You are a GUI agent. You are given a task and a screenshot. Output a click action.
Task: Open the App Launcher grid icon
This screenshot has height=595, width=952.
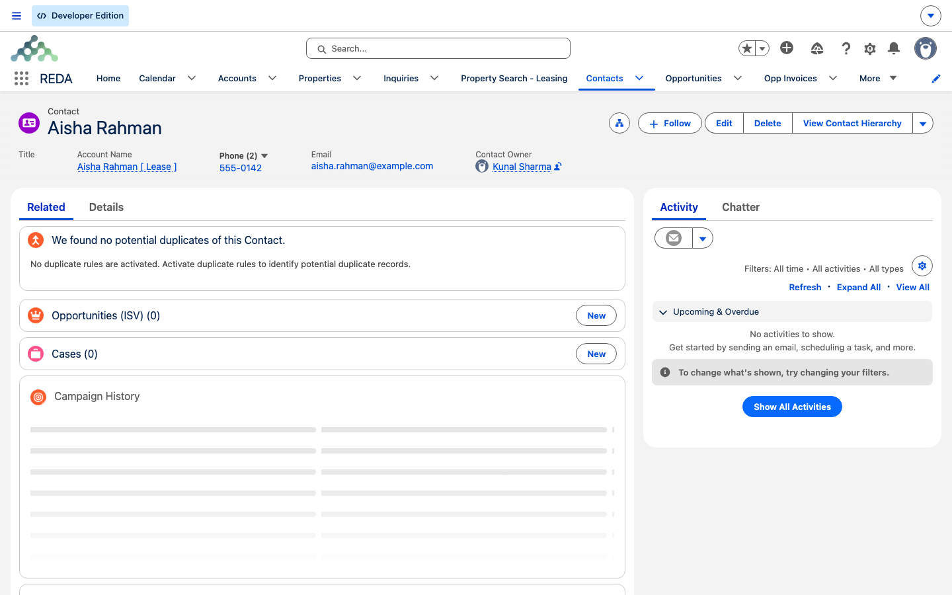click(21, 79)
